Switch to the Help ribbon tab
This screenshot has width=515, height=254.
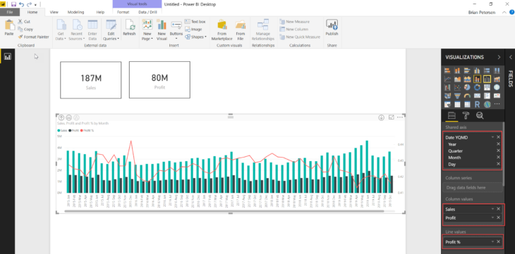pos(100,12)
